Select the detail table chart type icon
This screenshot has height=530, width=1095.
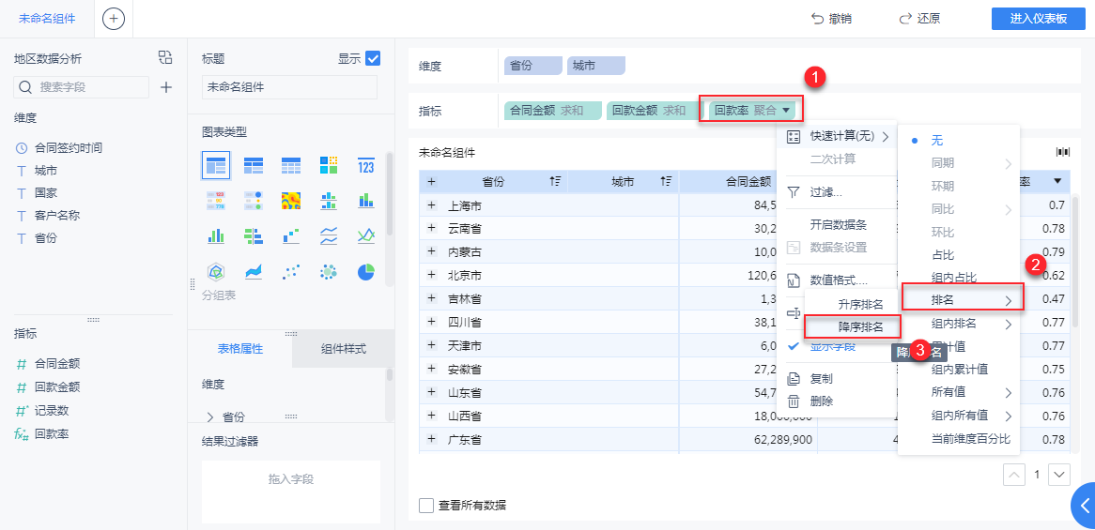(x=290, y=165)
